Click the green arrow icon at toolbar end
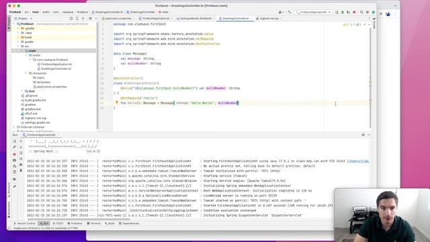 [x=374, y=12]
